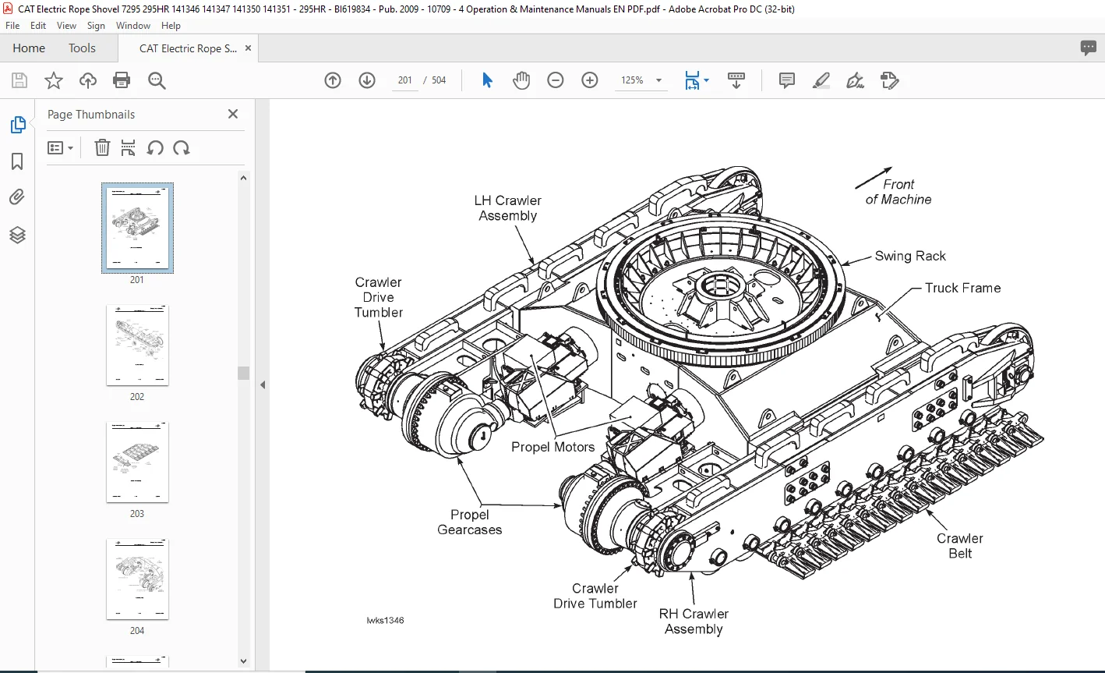The image size is (1105, 673).
Task: Open the Find text magnifier tool
Action: 157,80
